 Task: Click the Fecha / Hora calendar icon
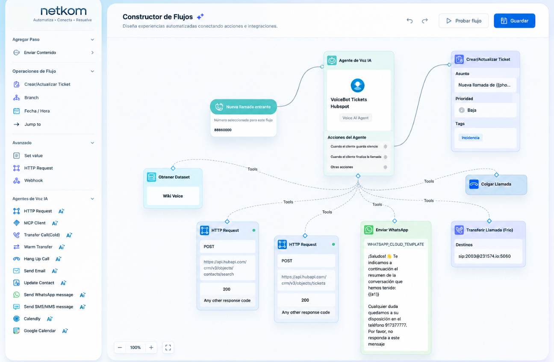(17, 111)
